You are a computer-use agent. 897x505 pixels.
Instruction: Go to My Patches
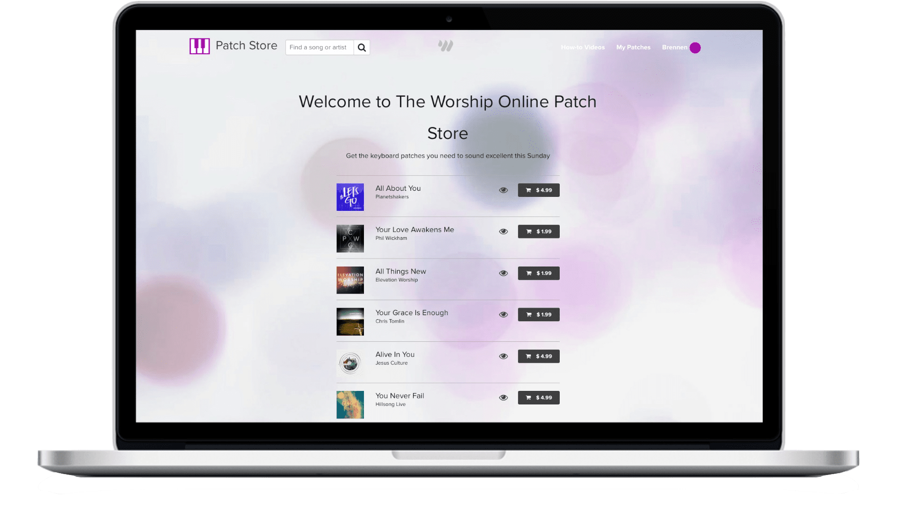point(633,47)
